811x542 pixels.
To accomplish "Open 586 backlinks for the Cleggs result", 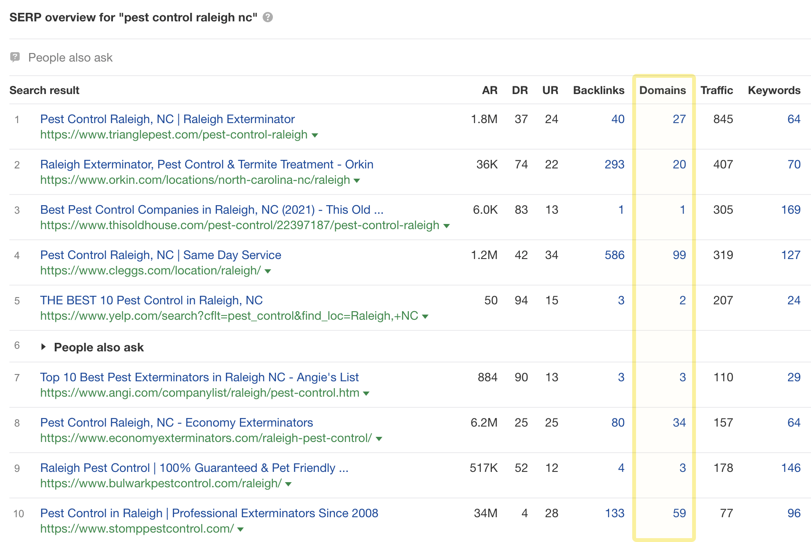I will coord(614,255).
